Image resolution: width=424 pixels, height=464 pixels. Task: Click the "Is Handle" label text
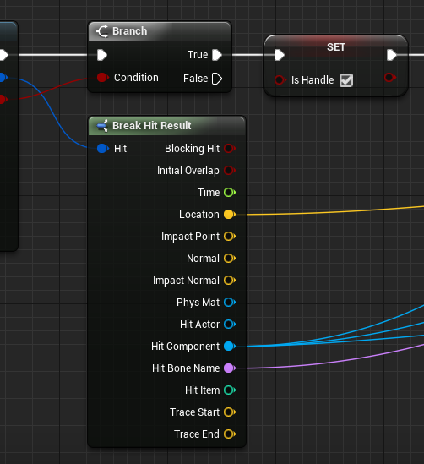[x=313, y=80]
